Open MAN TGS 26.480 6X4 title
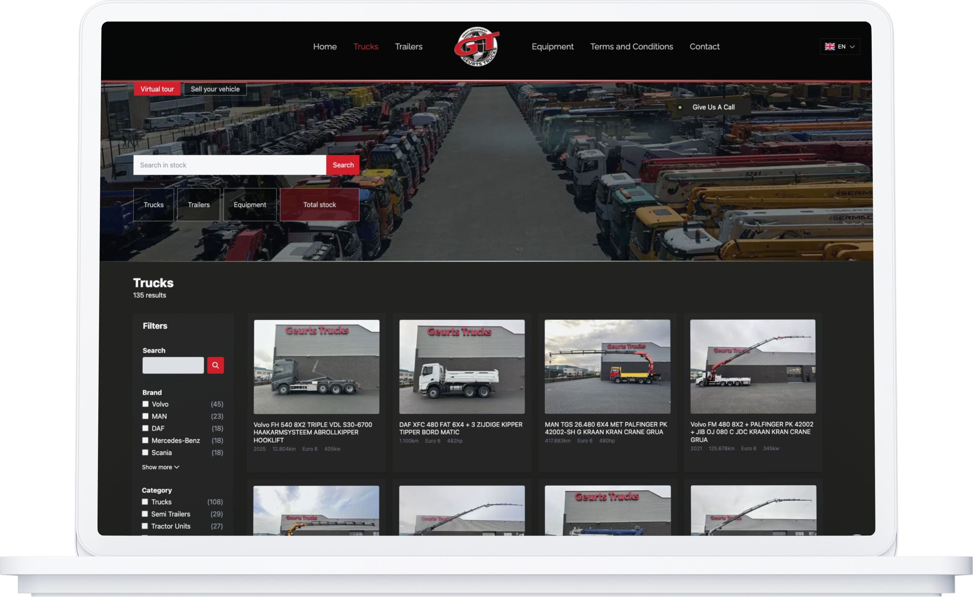This screenshot has width=973, height=597. click(606, 428)
